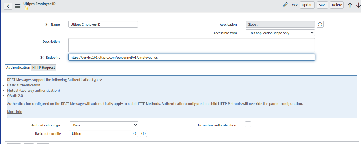361x144 pixels.
Task: Show Application field info icon
Action: [x=320, y=24]
